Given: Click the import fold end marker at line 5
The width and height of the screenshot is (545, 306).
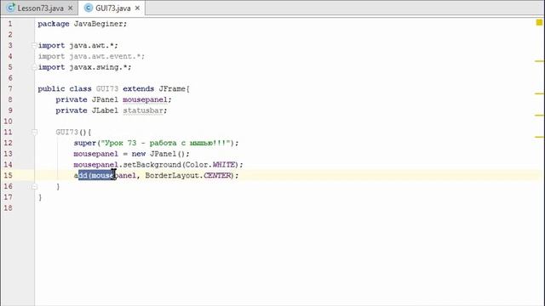Looking at the screenshot, I should (34, 67).
